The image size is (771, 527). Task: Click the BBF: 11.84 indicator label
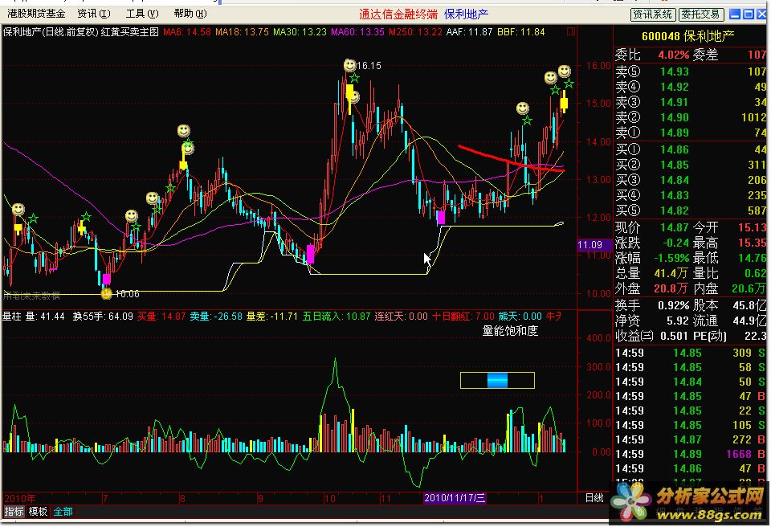pyautogui.click(x=521, y=32)
